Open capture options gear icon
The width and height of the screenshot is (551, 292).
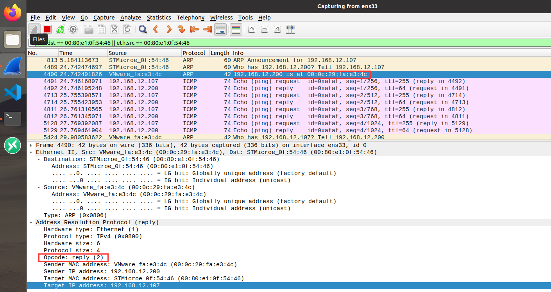point(73,29)
